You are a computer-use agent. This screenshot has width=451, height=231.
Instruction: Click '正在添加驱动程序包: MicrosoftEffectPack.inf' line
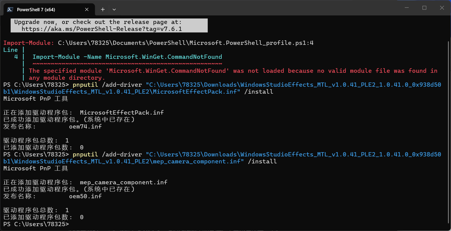point(83,112)
